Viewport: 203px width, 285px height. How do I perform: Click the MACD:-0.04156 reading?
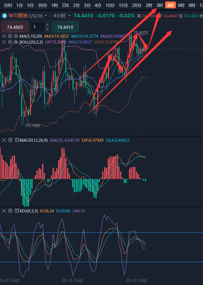65,140
